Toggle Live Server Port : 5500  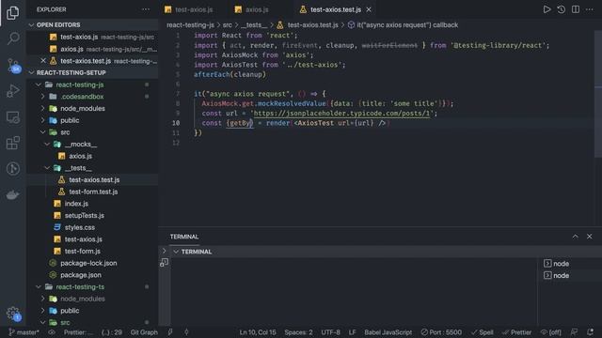[441, 332]
